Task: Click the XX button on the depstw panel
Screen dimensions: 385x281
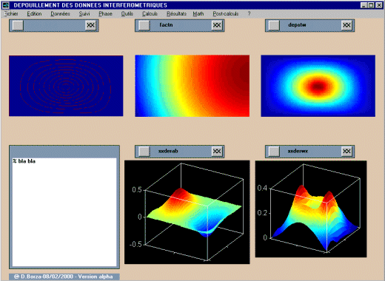Action: pyautogui.click(x=346, y=25)
